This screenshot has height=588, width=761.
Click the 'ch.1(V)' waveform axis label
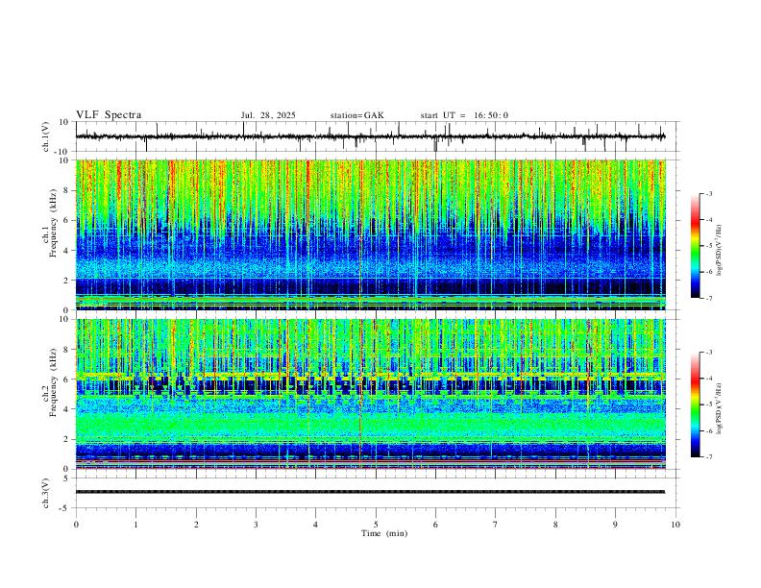46,136
